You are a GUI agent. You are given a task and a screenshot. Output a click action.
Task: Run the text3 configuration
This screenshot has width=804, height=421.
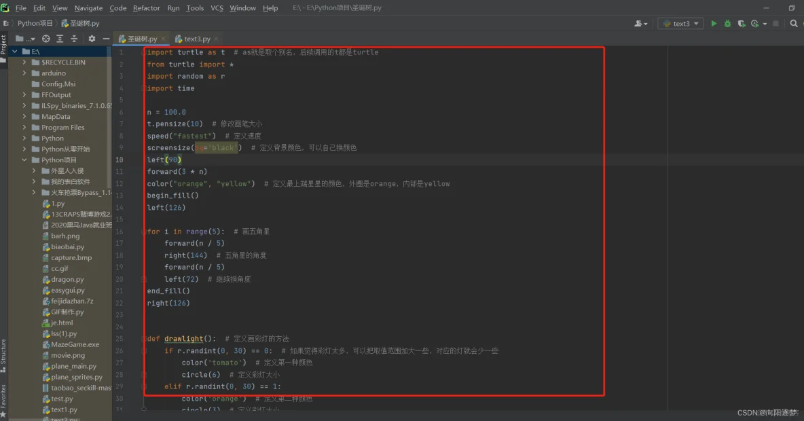[x=713, y=24]
